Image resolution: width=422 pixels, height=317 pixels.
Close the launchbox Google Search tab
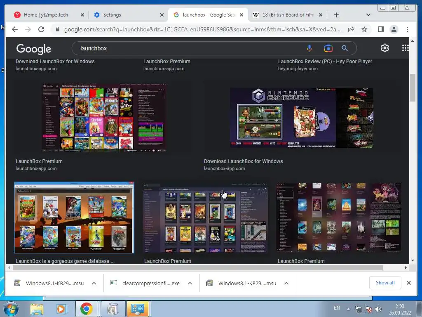pos(241,15)
